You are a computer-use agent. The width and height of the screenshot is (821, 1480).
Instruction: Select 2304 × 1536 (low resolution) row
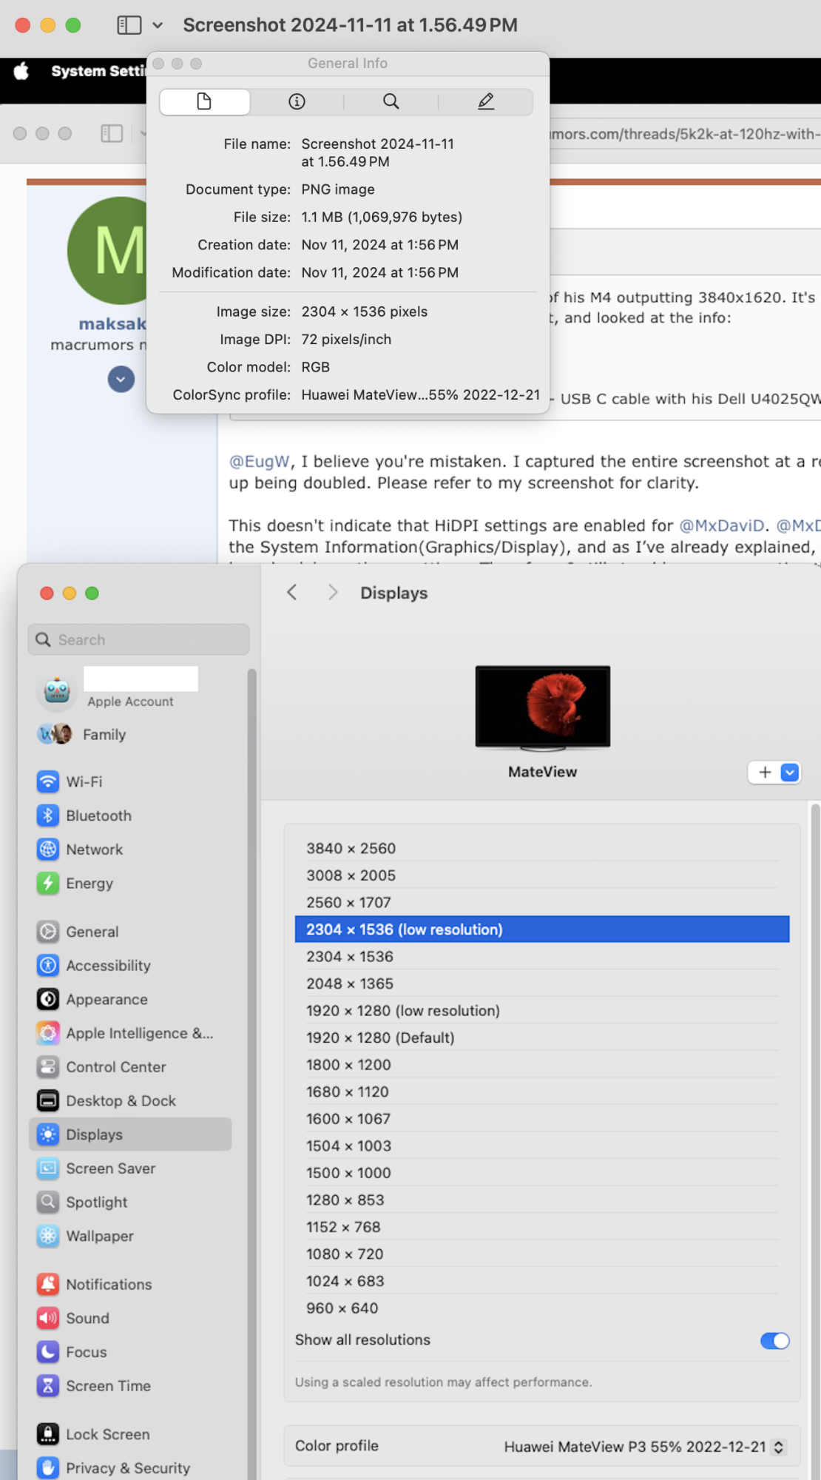(x=542, y=930)
